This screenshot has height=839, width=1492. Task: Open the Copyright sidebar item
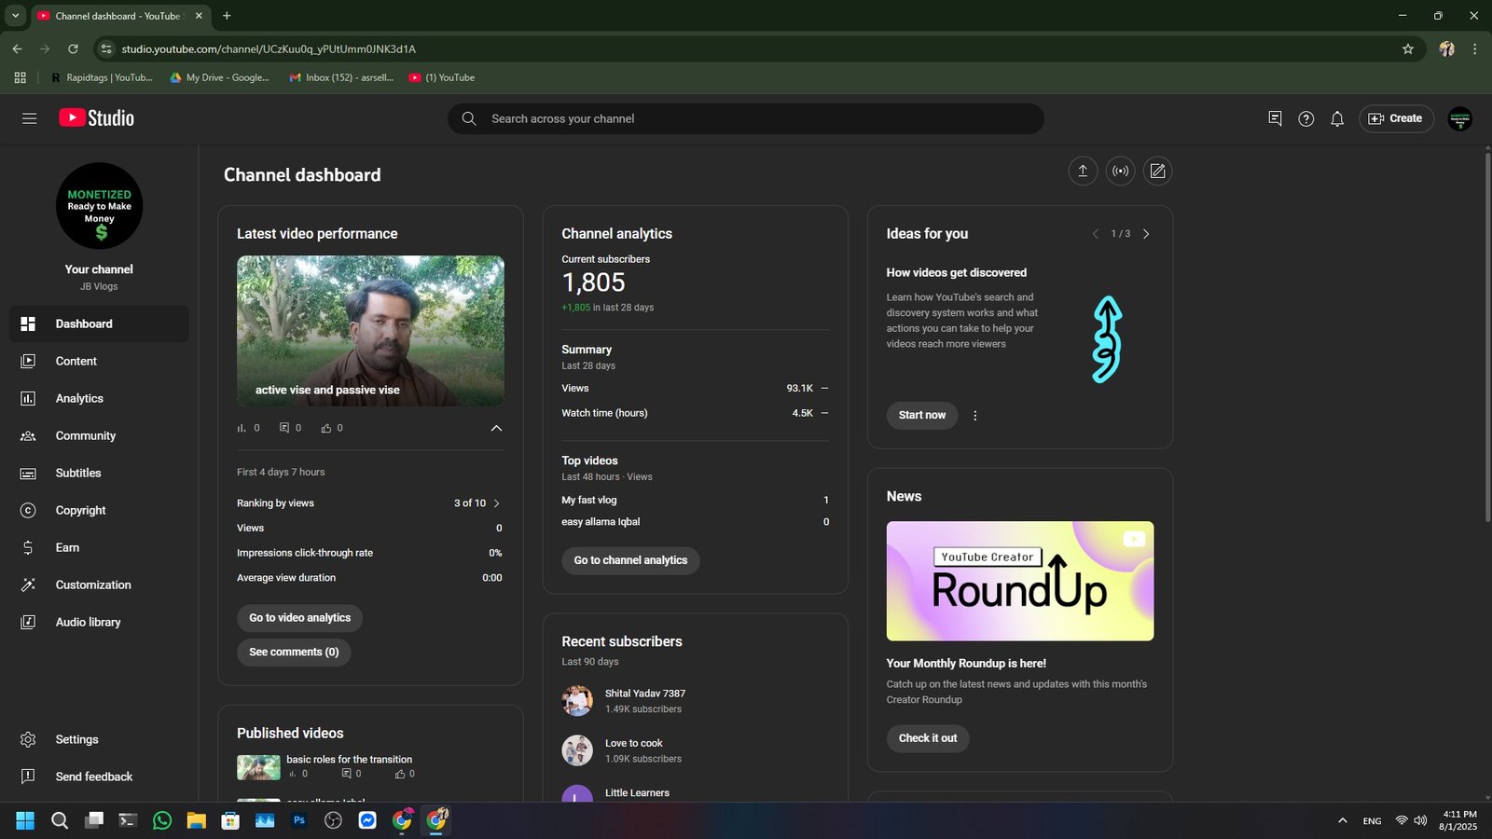click(x=99, y=510)
